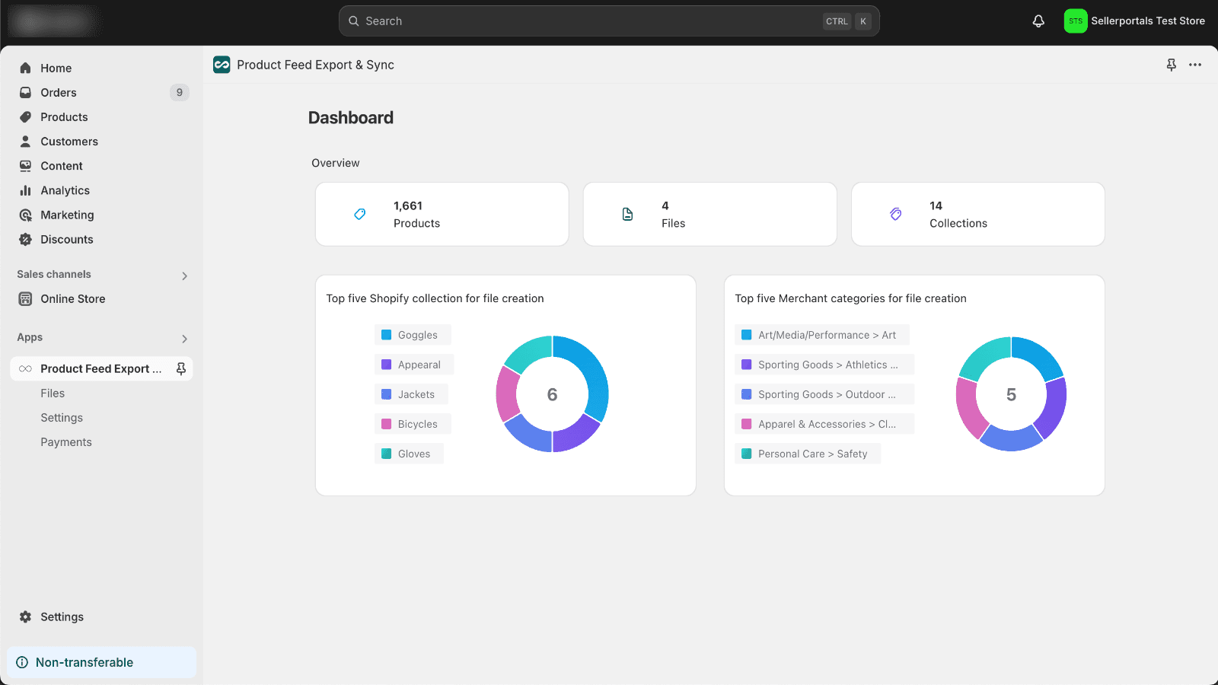Click the Collections icon in overview card

coord(896,215)
